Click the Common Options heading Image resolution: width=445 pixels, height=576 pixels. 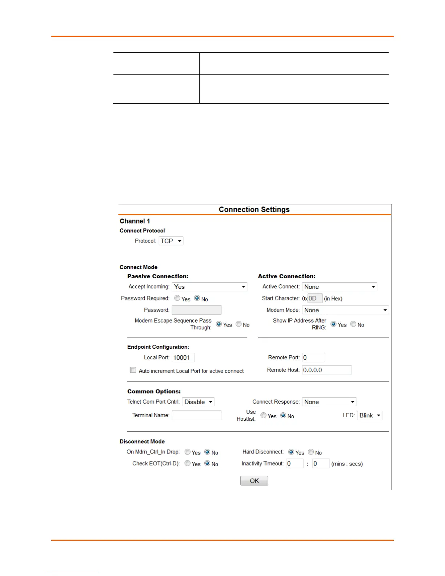pyautogui.click(x=154, y=391)
